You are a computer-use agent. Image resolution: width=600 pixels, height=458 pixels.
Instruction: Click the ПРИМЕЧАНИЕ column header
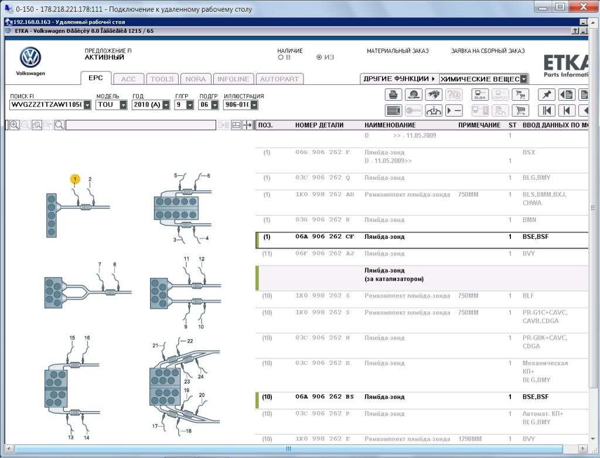[x=479, y=125]
